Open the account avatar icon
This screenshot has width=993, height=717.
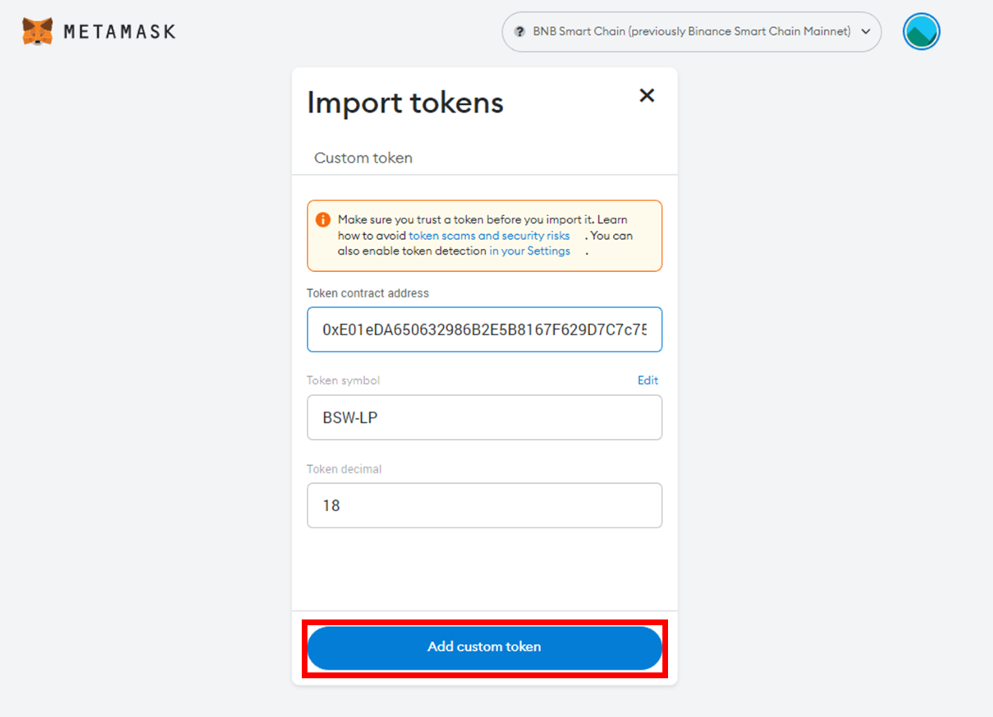922,31
